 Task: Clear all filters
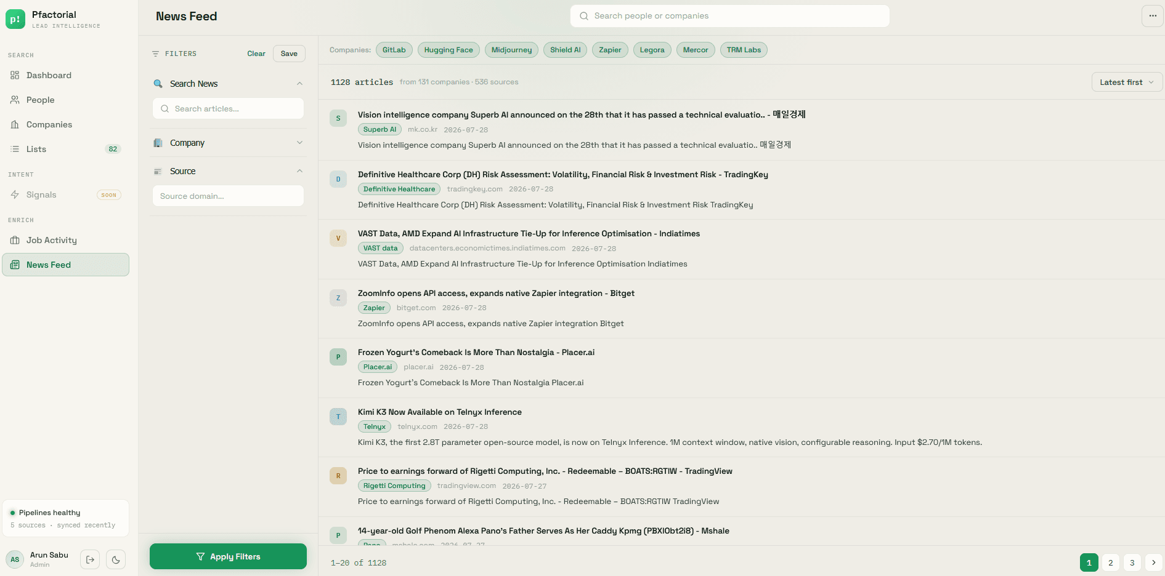[x=256, y=54]
